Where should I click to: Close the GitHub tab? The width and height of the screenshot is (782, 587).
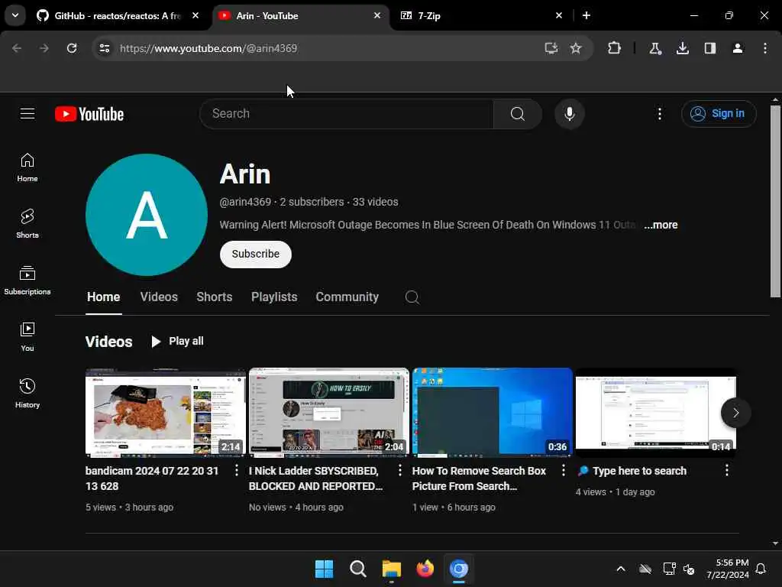pos(195,15)
